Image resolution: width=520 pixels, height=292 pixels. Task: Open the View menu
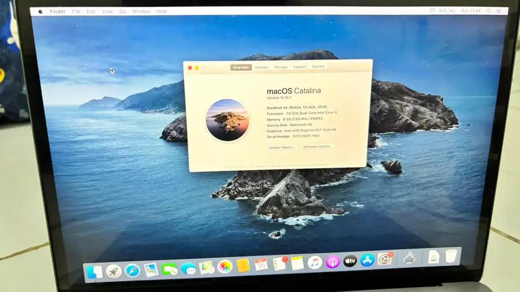(x=108, y=11)
